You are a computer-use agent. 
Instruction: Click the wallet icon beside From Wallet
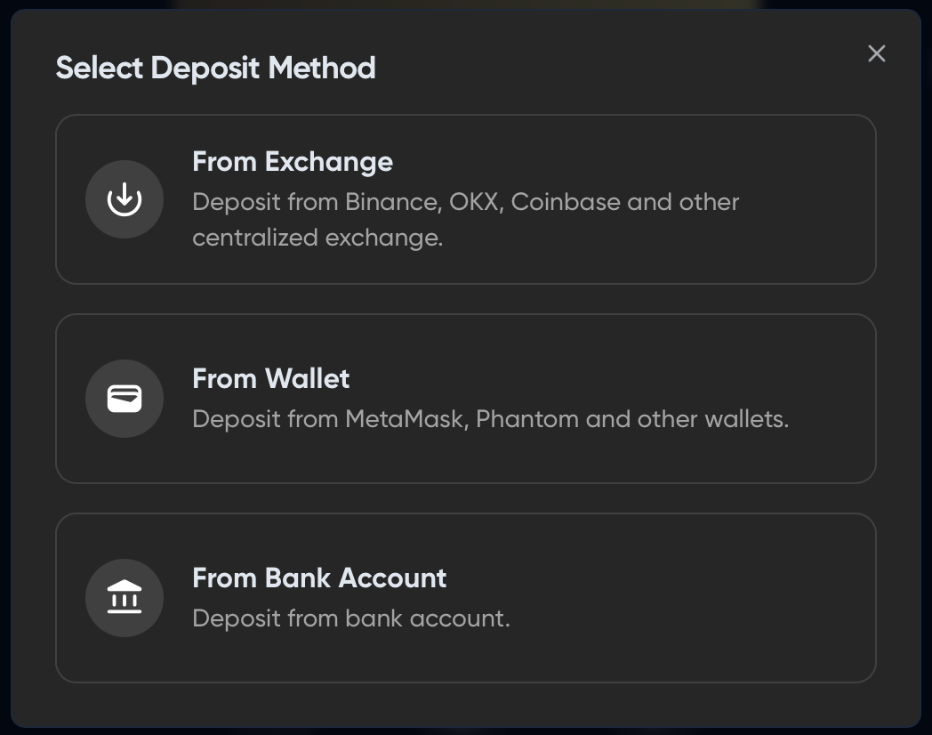pyautogui.click(x=125, y=399)
